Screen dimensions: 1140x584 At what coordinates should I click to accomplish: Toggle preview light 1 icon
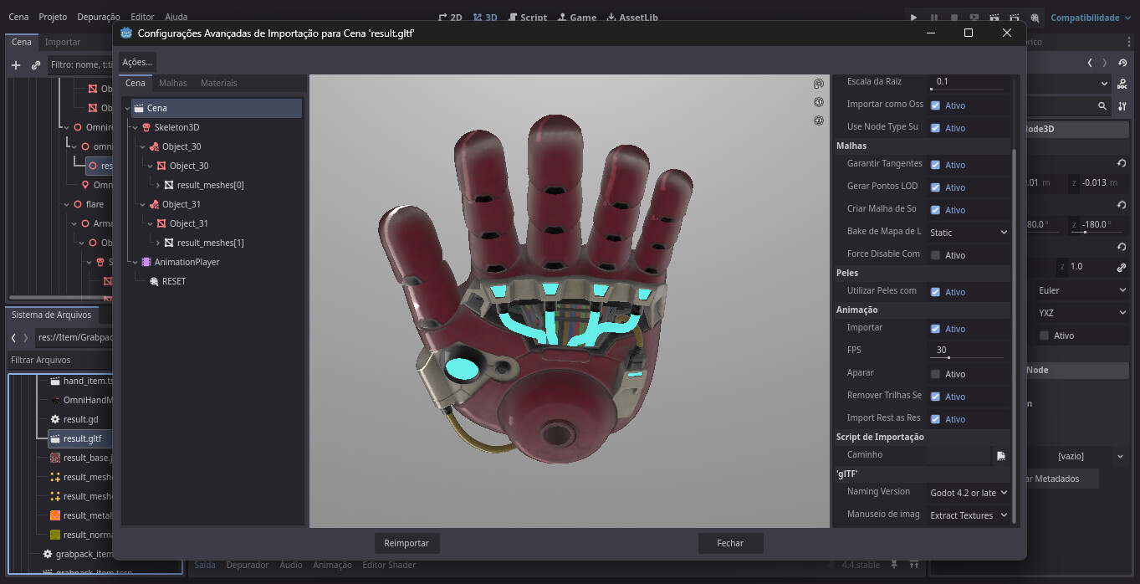[819, 102]
